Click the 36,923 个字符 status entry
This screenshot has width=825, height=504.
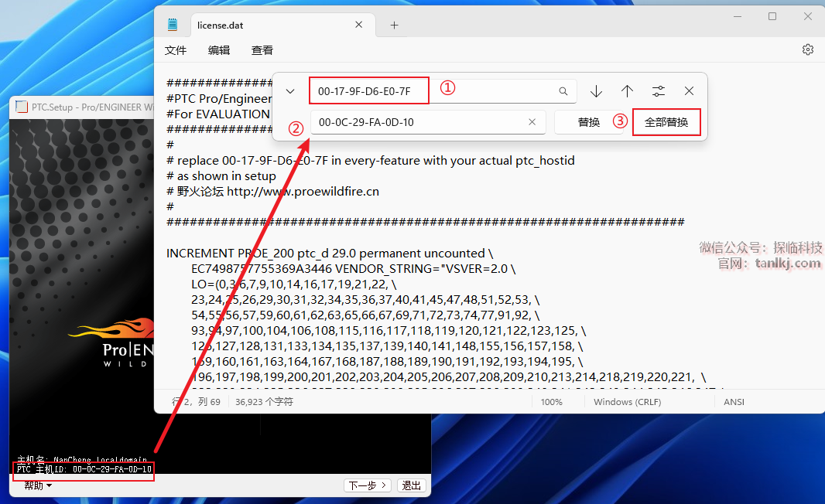tap(264, 401)
